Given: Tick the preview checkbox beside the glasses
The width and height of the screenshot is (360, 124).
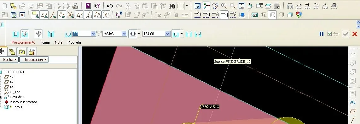Looking at the screenshot, I should click(x=330, y=34).
